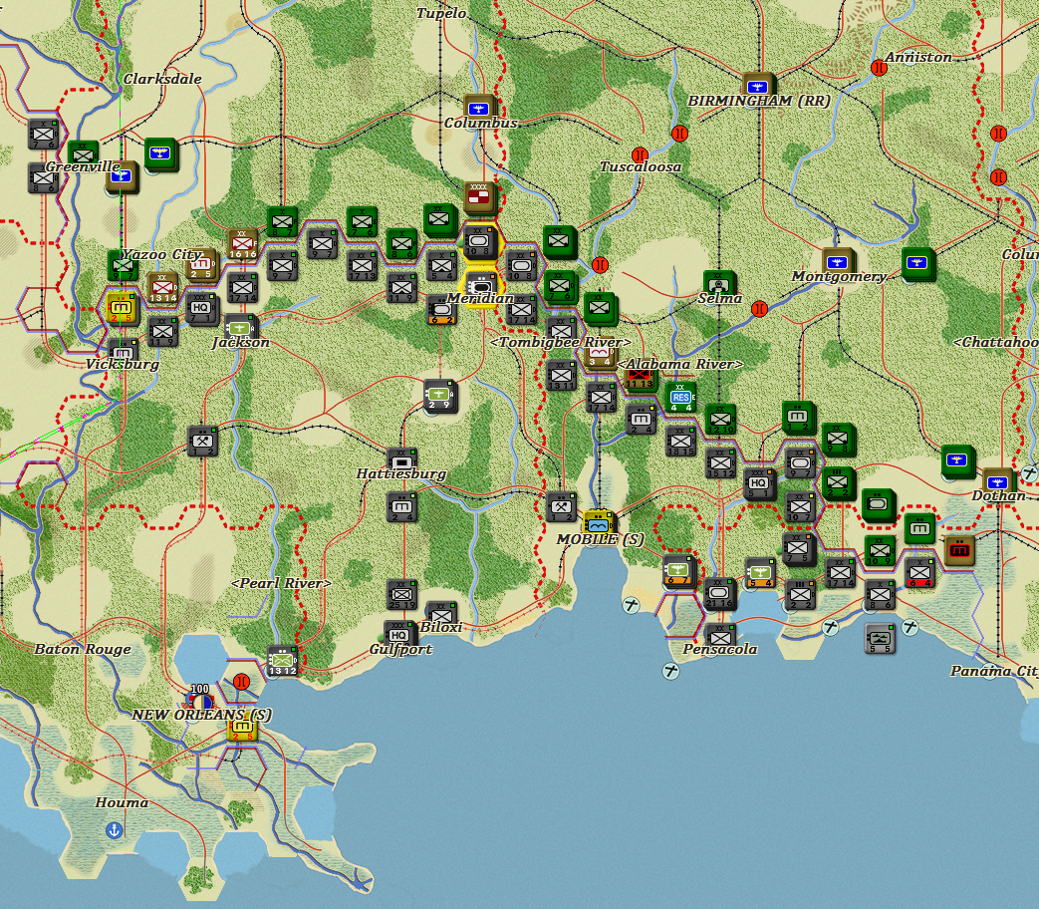Select the red-striped unit marked 6 4
1039x909 pixels.
[x=919, y=573]
